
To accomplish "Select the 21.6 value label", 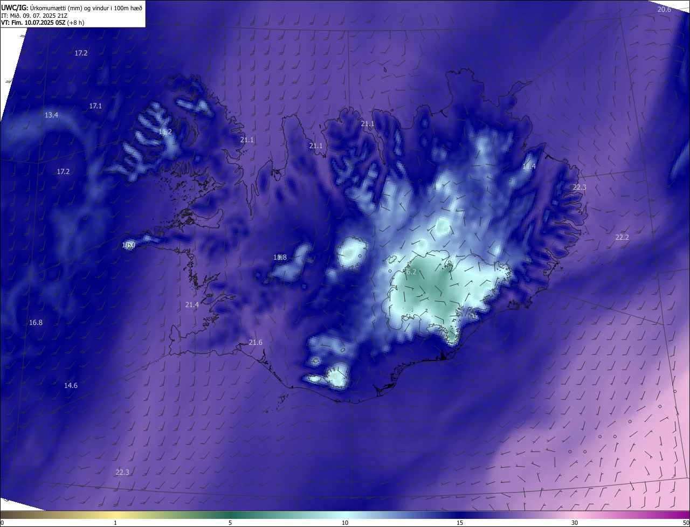I will point(256,343).
